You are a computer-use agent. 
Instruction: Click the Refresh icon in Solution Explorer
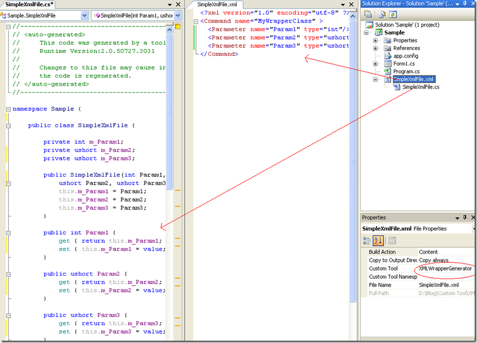coord(393,14)
